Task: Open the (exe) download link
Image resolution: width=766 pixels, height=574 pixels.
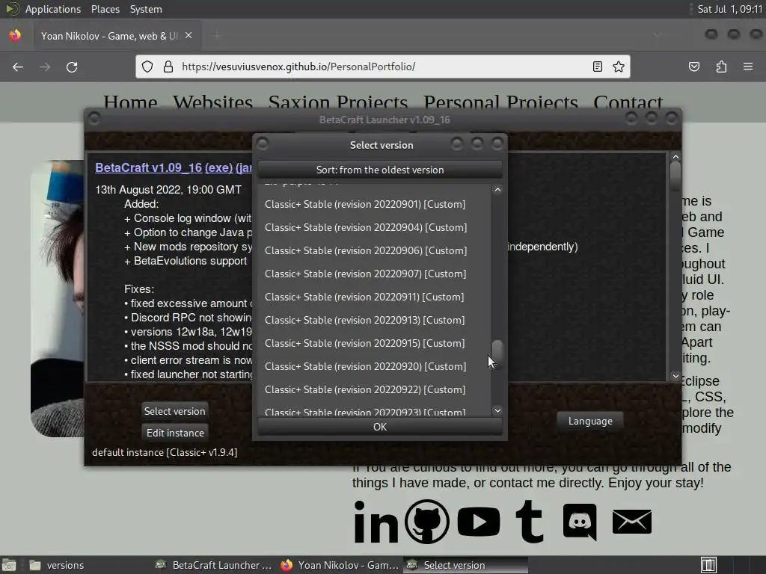Action: [218, 167]
